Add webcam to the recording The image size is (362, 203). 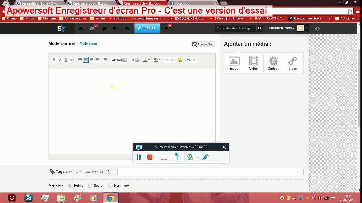click(x=190, y=157)
